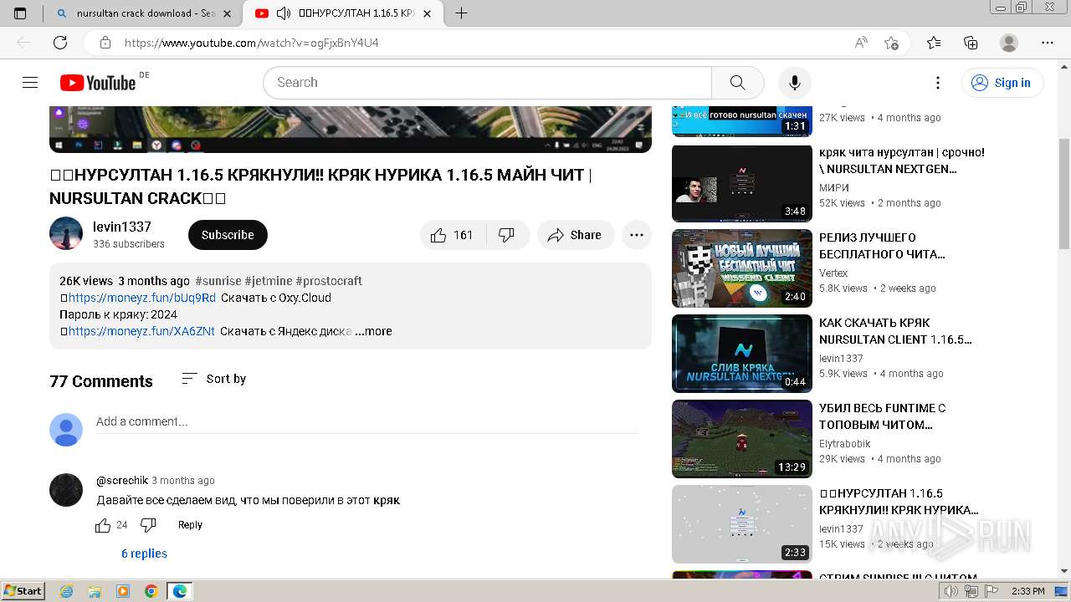The width and height of the screenshot is (1071, 602).
Task: Open the 1:31 video thumbnail
Action: pos(742,121)
